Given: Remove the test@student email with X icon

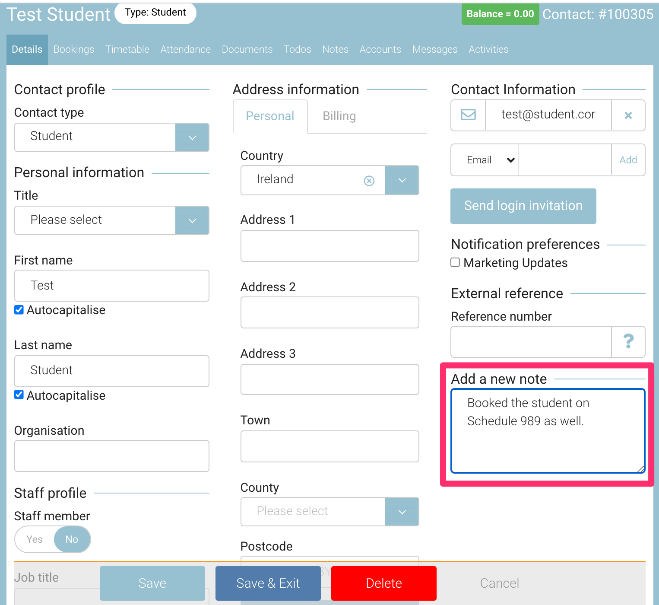Looking at the screenshot, I should click(628, 115).
